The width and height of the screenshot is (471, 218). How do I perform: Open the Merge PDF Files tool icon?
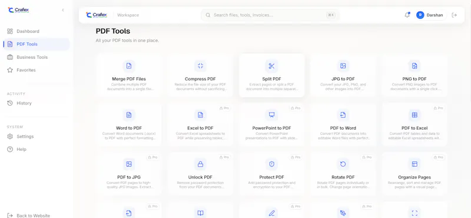tap(129, 66)
